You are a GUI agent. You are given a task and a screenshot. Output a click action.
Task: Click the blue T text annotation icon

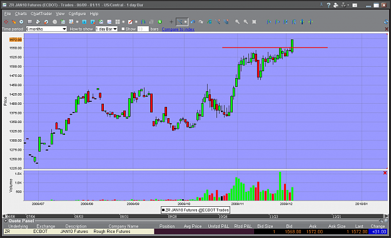coord(84,22)
